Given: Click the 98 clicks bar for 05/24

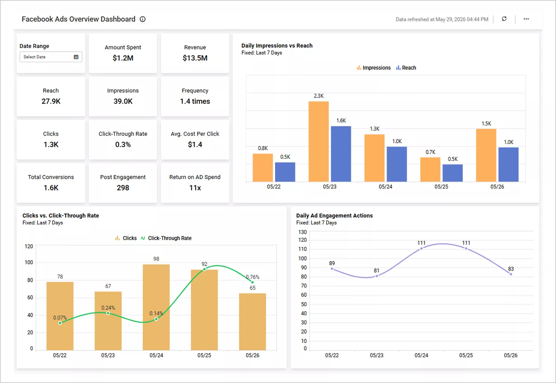Looking at the screenshot, I should [x=156, y=307].
